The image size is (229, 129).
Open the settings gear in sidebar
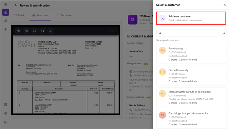pyautogui.click(x=6, y=113)
